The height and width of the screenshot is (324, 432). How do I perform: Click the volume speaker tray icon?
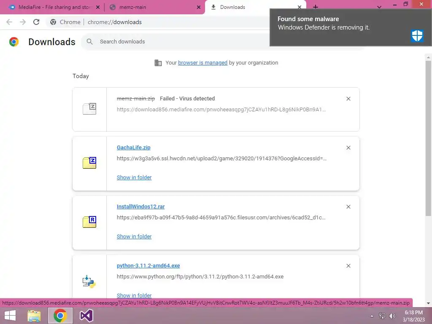pyautogui.click(x=392, y=316)
